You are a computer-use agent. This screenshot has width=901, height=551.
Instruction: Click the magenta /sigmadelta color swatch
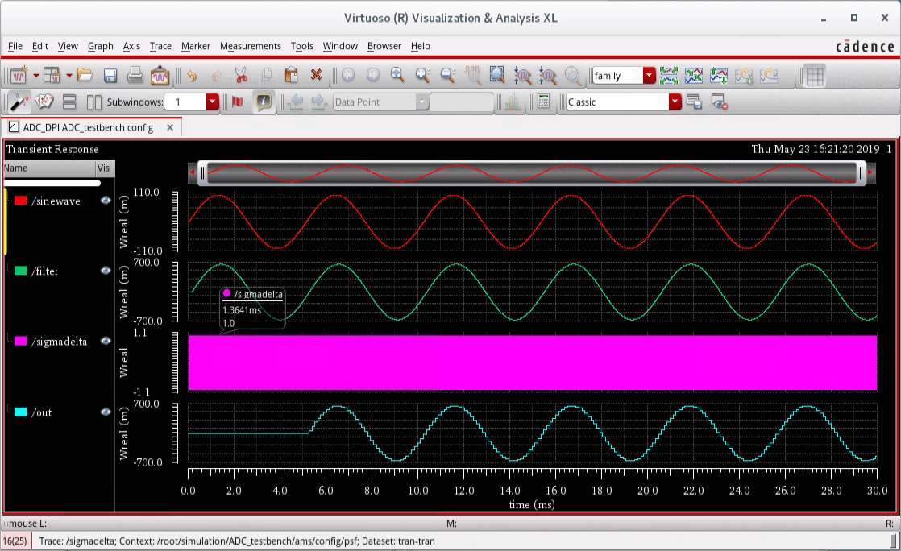(x=21, y=342)
